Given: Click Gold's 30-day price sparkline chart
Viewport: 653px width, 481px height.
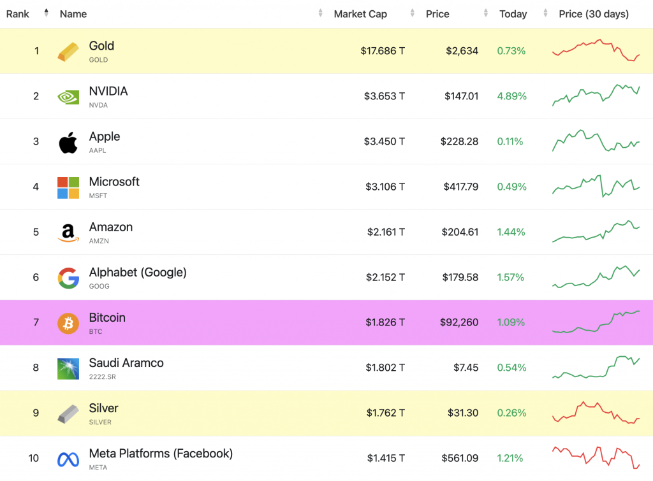Looking at the screenshot, I should [596, 50].
